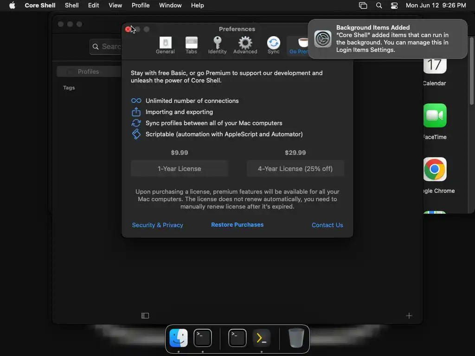The width and height of the screenshot is (475, 356).
Task: Click the plus add button at bottom right
Action: pyautogui.click(x=409, y=316)
